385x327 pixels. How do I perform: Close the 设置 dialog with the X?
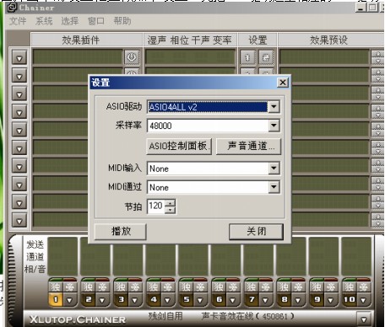[283, 83]
